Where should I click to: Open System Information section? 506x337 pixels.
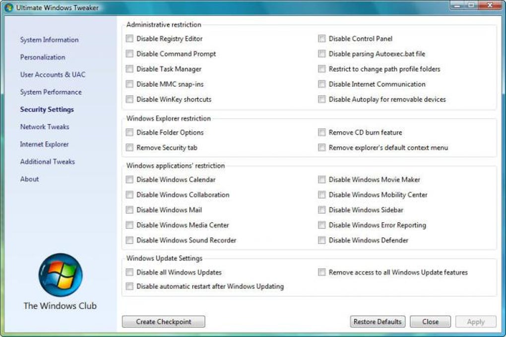pyautogui.click(x=50, y=40)
